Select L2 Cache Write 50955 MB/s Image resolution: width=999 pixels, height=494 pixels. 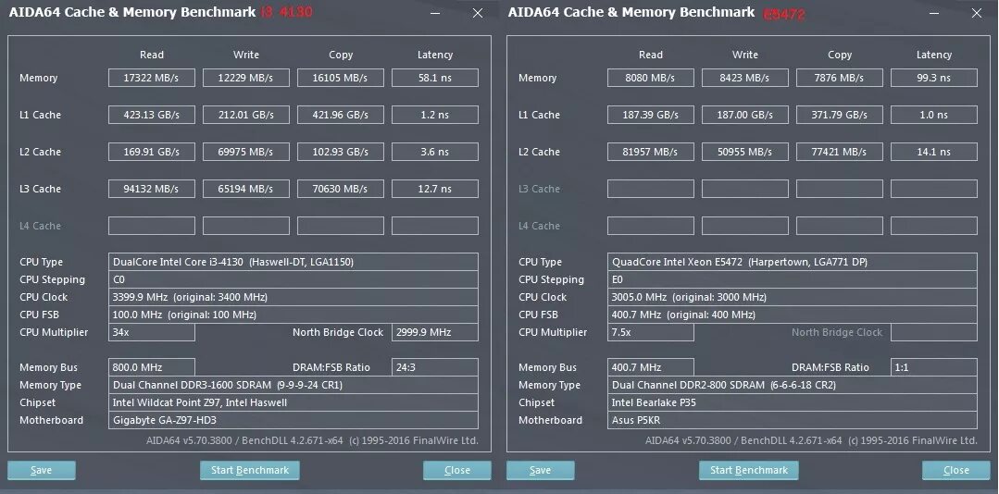[x=744, y=152]
